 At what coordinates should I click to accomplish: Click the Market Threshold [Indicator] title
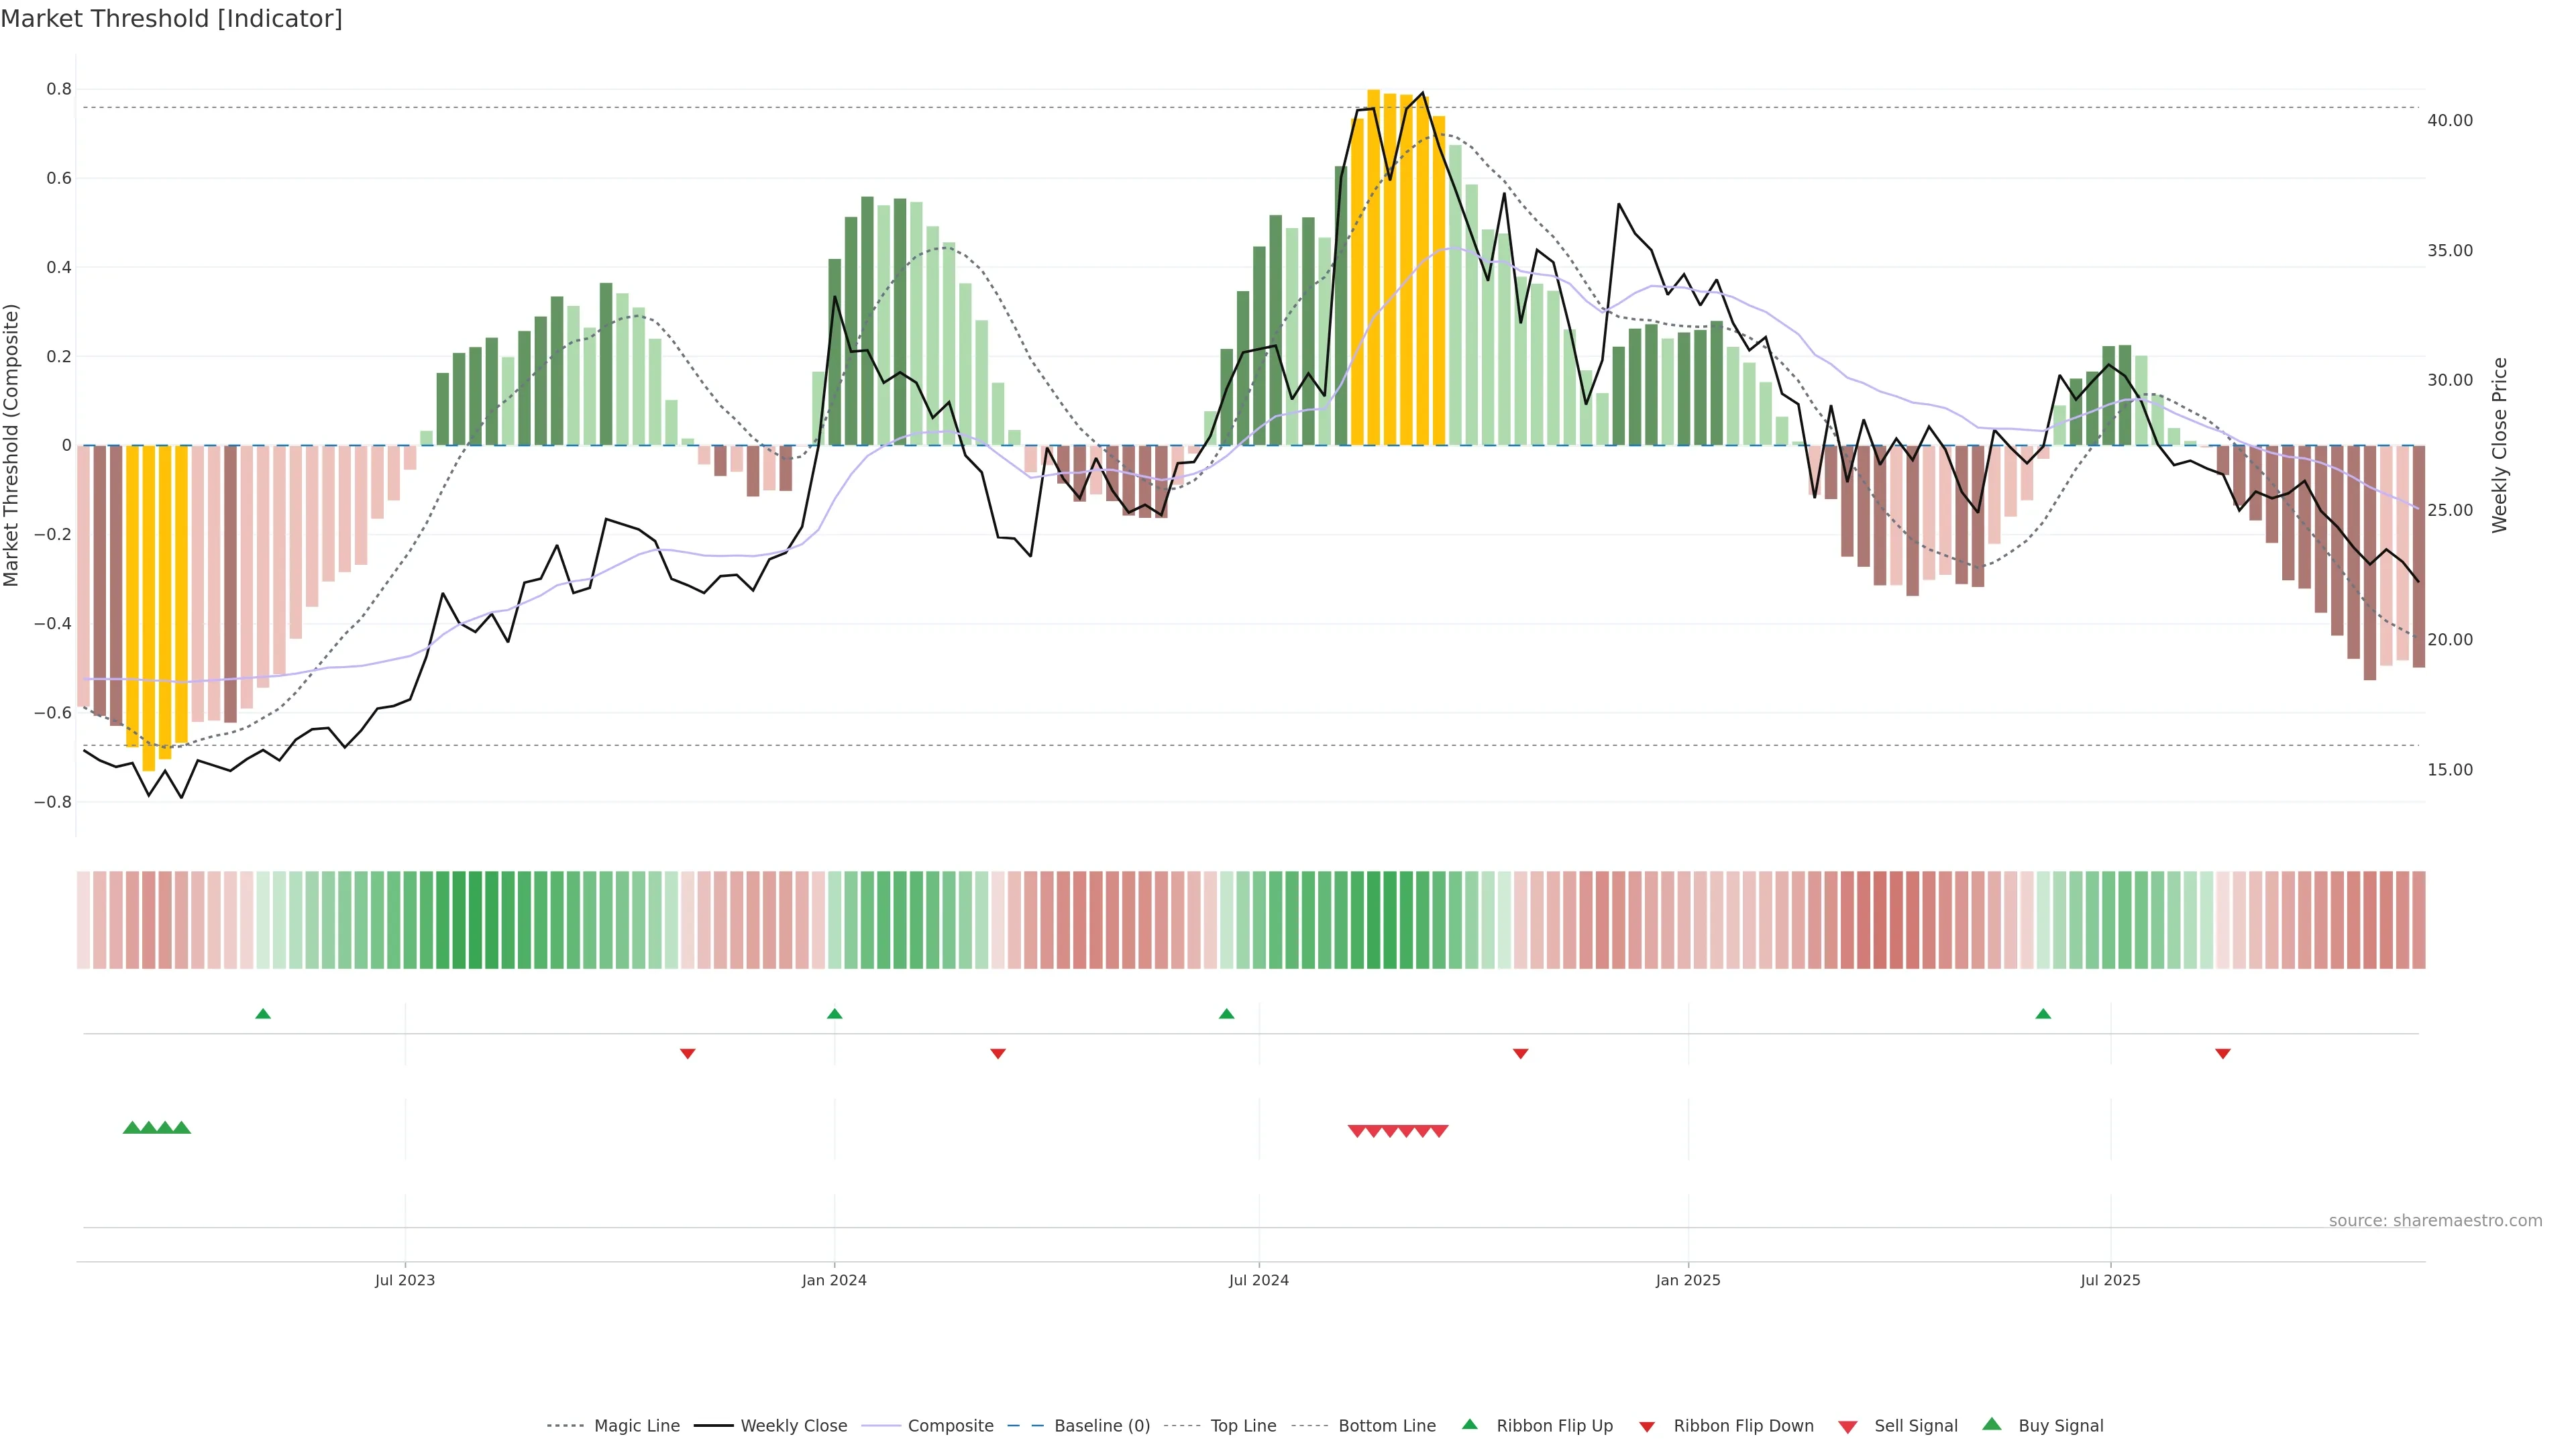click(171, 19)
